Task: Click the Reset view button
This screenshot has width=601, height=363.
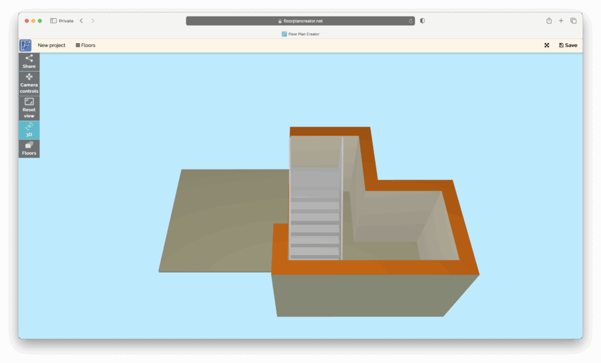Action: [29, 108]
